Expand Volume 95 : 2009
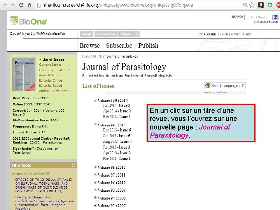 95,190
